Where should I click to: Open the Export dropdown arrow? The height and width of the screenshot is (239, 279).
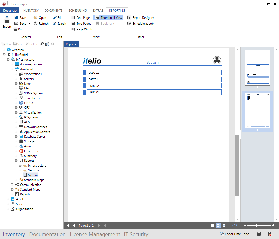7,30
